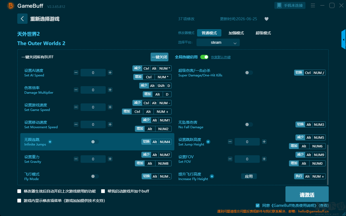Decrease Set Gravity with minus

(76, 159)
